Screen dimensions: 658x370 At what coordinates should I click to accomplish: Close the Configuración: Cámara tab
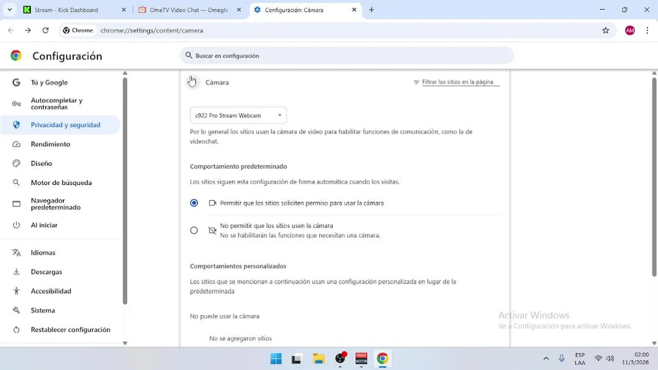tap(354, 10)
